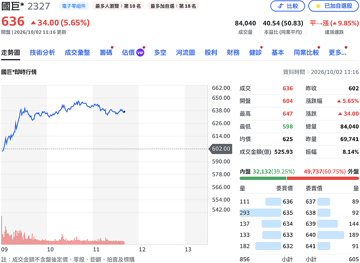Image resolution: width=360 pixels, height=263 pixels.
Task: Click the 最多人瀏覽：第10名 badge
Action: point(118,6)
